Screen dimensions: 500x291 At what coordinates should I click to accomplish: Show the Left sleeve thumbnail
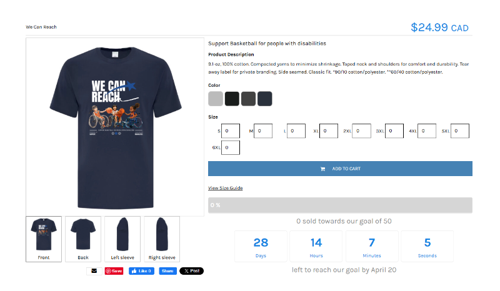122,239
